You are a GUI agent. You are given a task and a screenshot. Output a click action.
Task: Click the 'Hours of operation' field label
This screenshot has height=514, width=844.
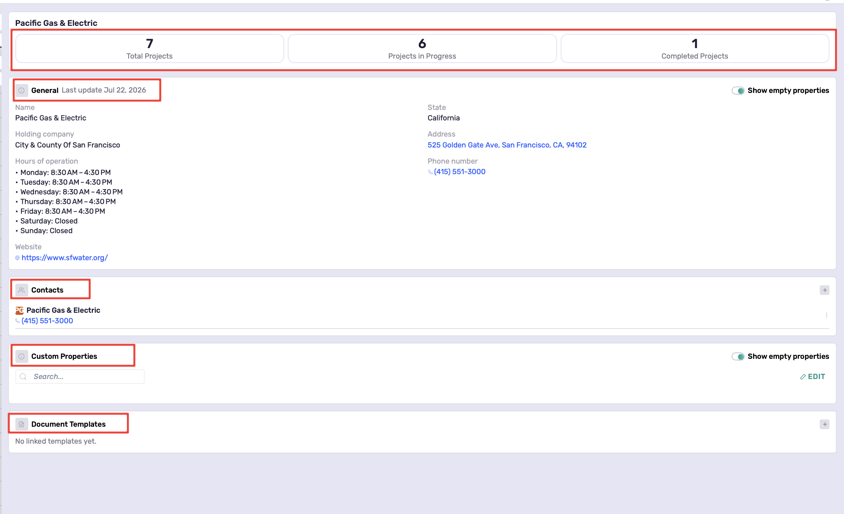[46, 161]
